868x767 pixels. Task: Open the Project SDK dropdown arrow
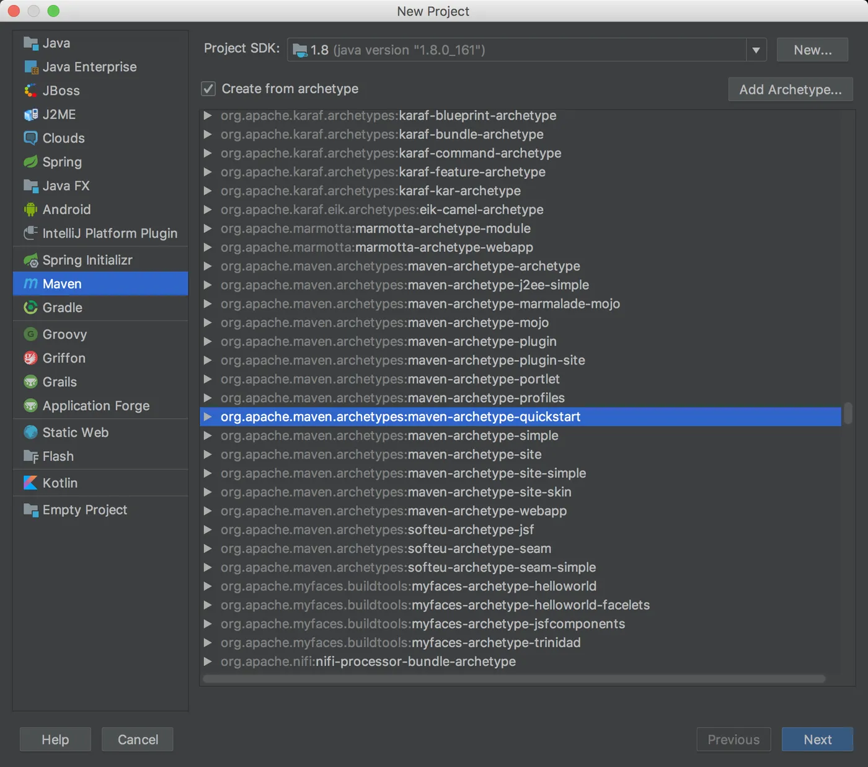(x=756, y=50)
